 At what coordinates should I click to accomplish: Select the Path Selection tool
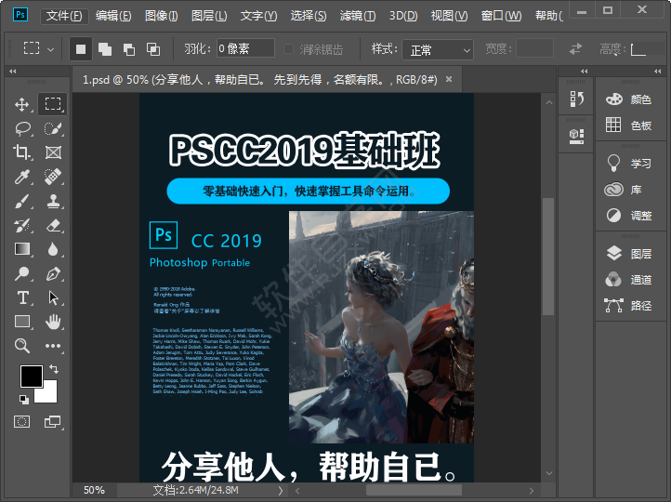[53, 297]
